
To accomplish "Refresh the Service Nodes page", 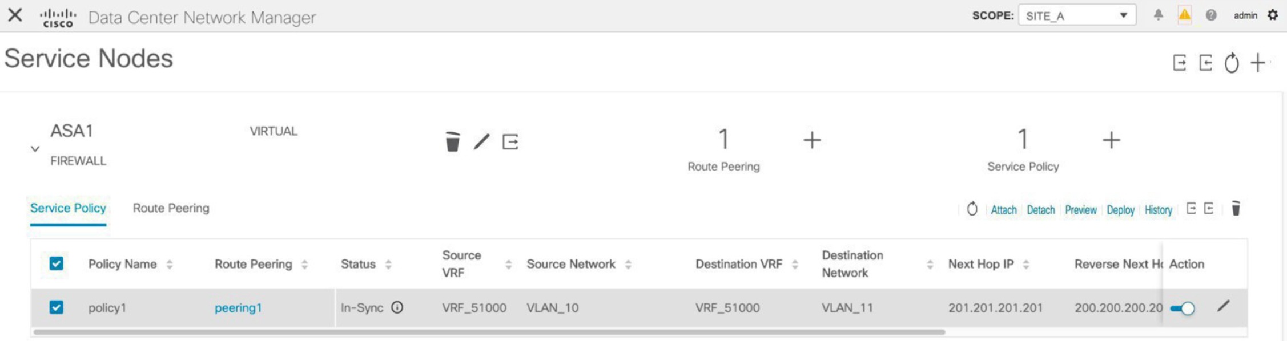I will pos(1232,62).
